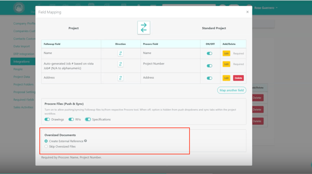Open Company Profile in the sidebar
This screenshot has width=312, height=174.
[24, 23]
